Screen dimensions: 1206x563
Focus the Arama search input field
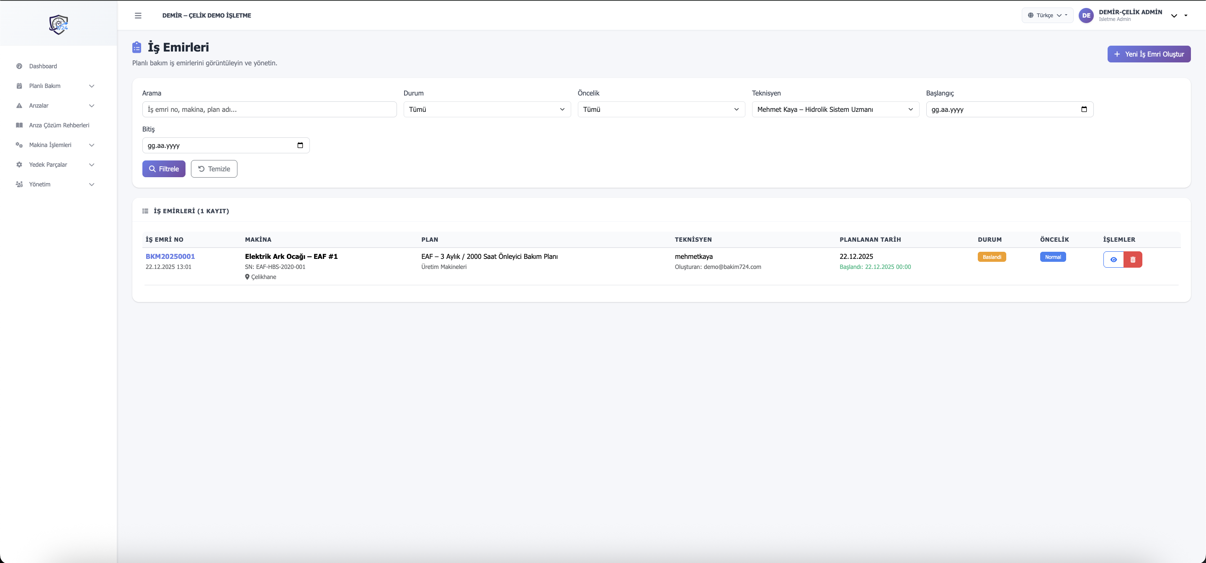[x=269, y=109]
